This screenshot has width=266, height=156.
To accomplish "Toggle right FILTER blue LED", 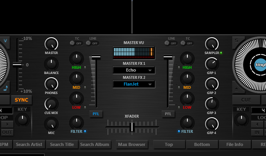I will 179,131.
